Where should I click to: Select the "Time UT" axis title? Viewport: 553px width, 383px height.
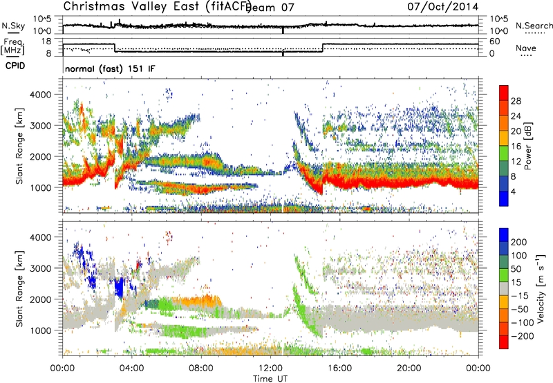tap(270, 378)
